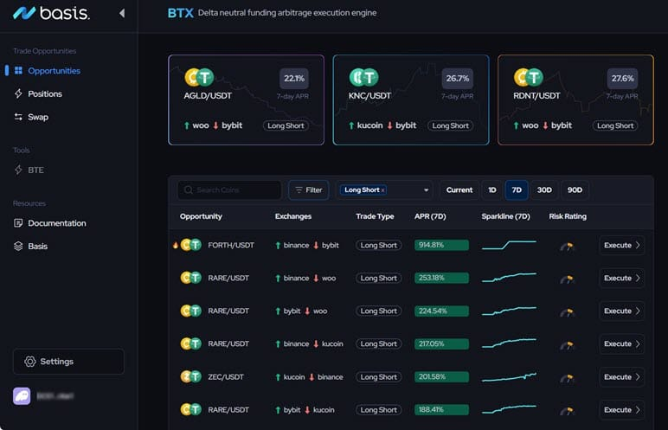Open the BTE tool
The width and height of the screenshot is (668, 430).
click(35, 170)
